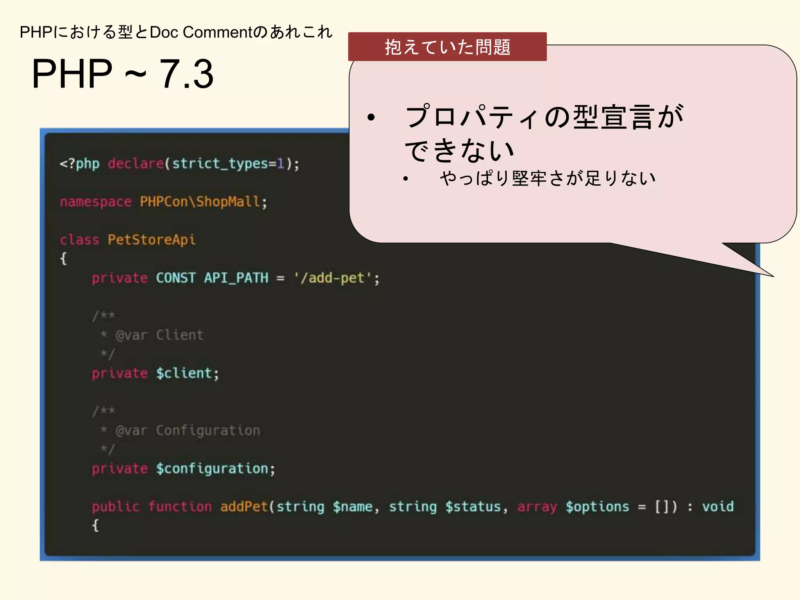Image resolution: width=800 pixels, height=600 pixels.
Task: Click the ': void' return type
Action: (x=711, y=507)
